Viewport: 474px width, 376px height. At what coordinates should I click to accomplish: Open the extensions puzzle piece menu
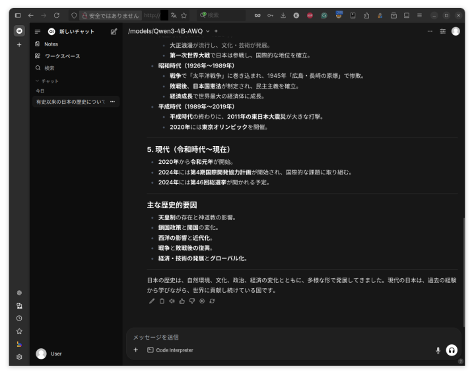(366, 15)
